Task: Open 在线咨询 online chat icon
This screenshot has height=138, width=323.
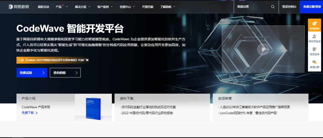Action: tap(314, 25)
